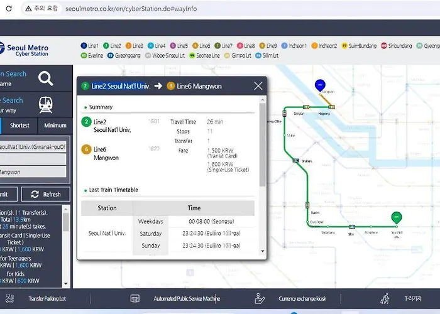Click the Summary section heading

pos(101,107)
